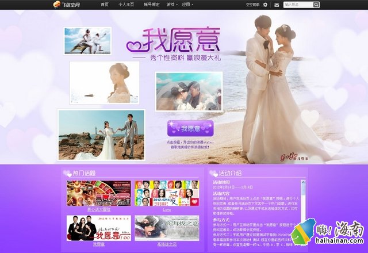
Task: Open the Love celebrity collage topic image
Action: tap(167, 193)
